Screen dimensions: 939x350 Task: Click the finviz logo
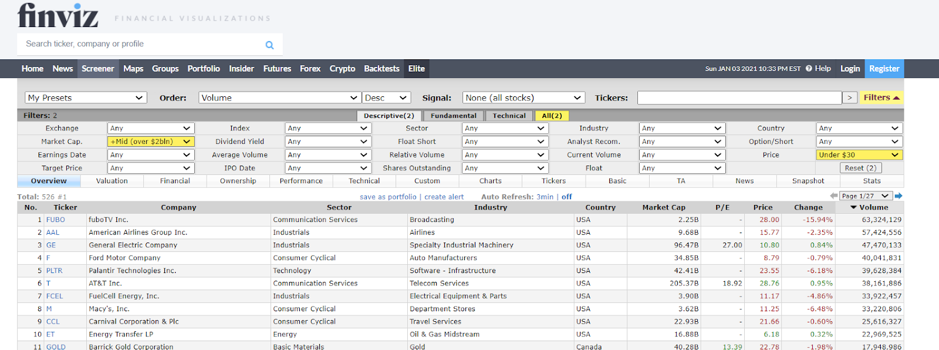[x=58, y=15]
